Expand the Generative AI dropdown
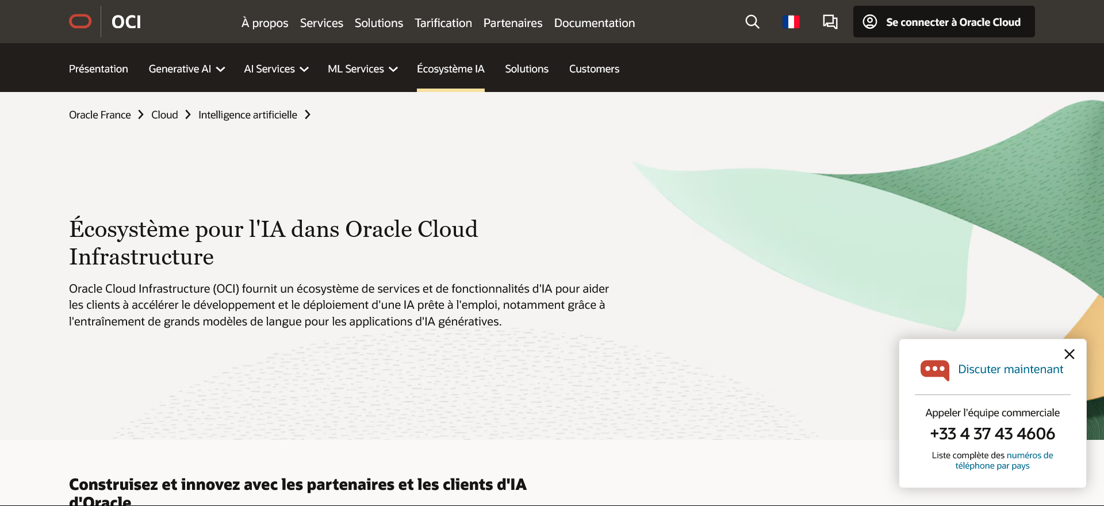The image size is (1104, 506). tap(186, 69)
